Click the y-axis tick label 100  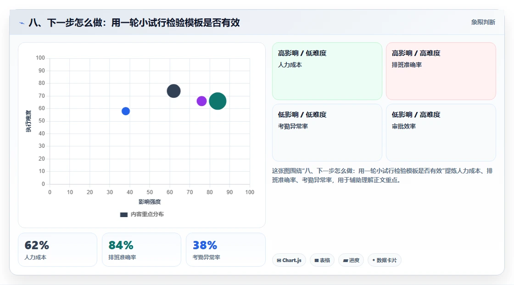click(40, 58)
